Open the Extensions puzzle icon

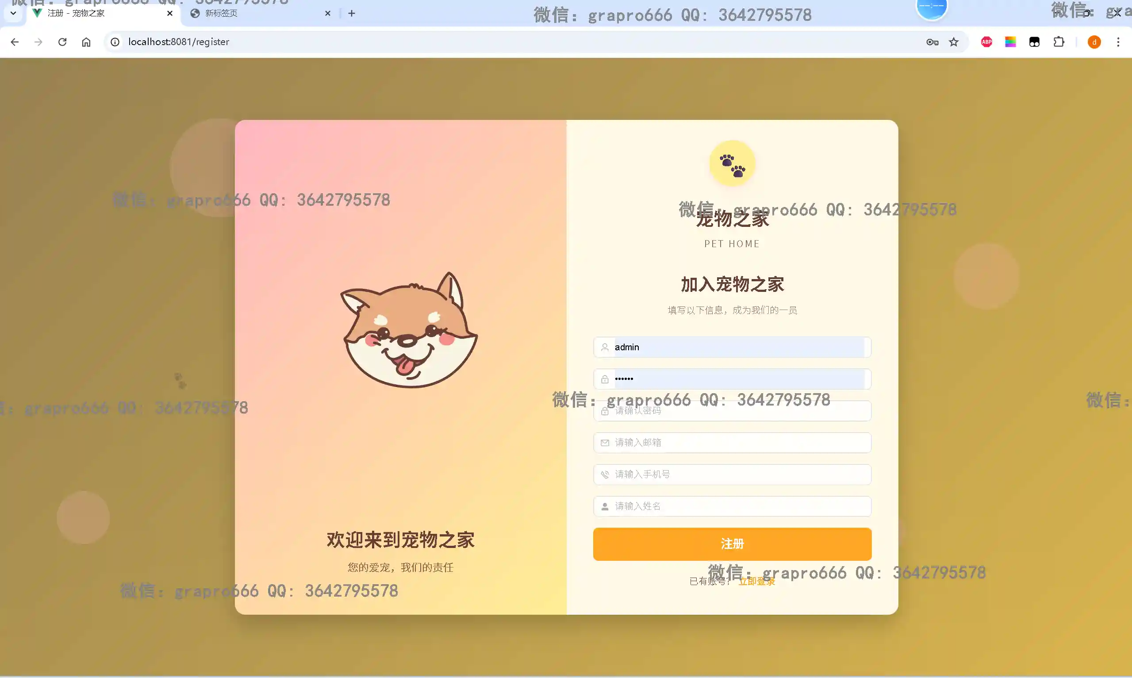point(1059,42)
